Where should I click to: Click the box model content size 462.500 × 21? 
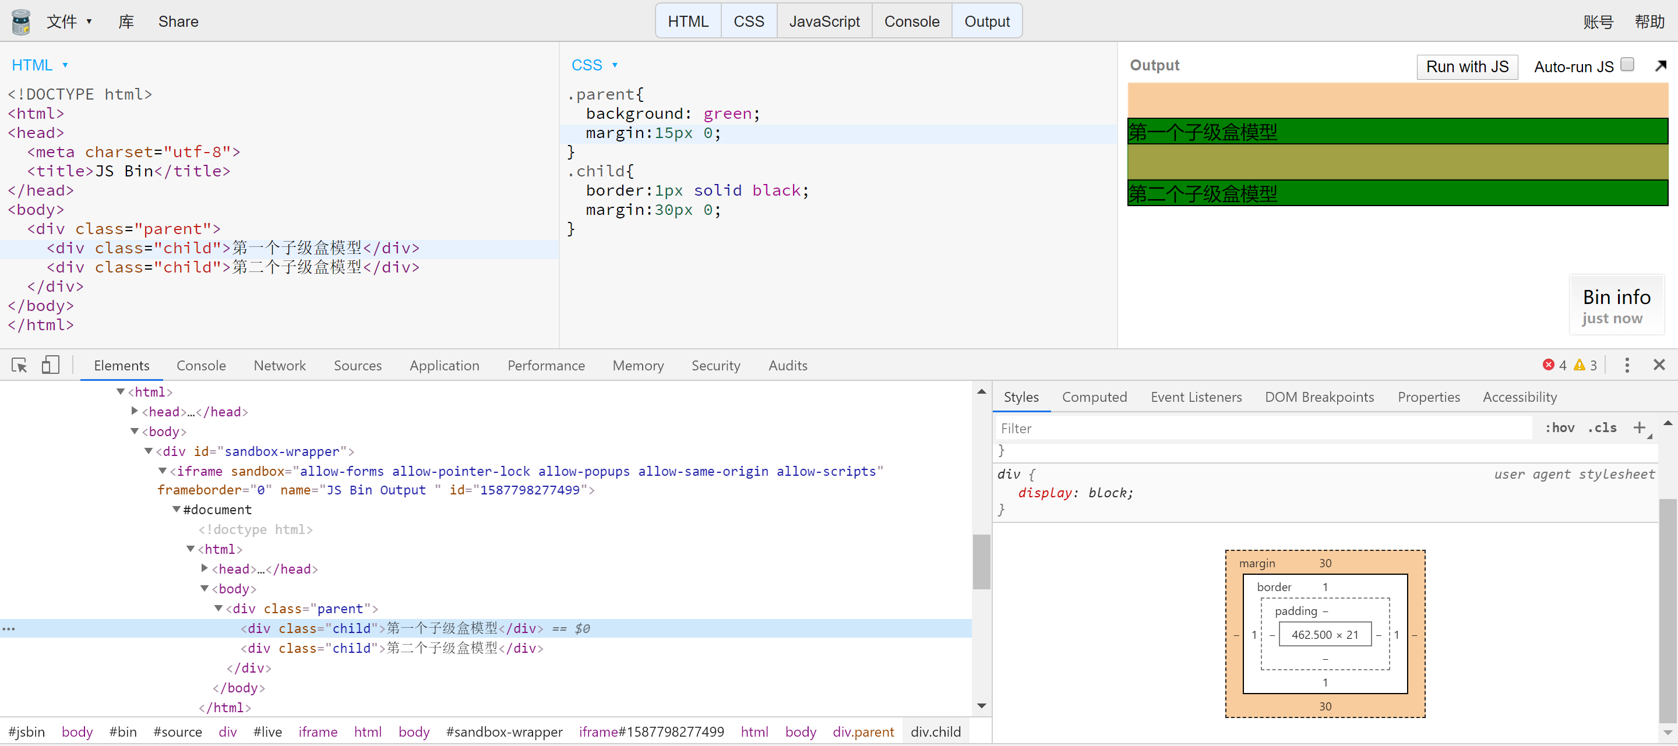pos(1324,634)
